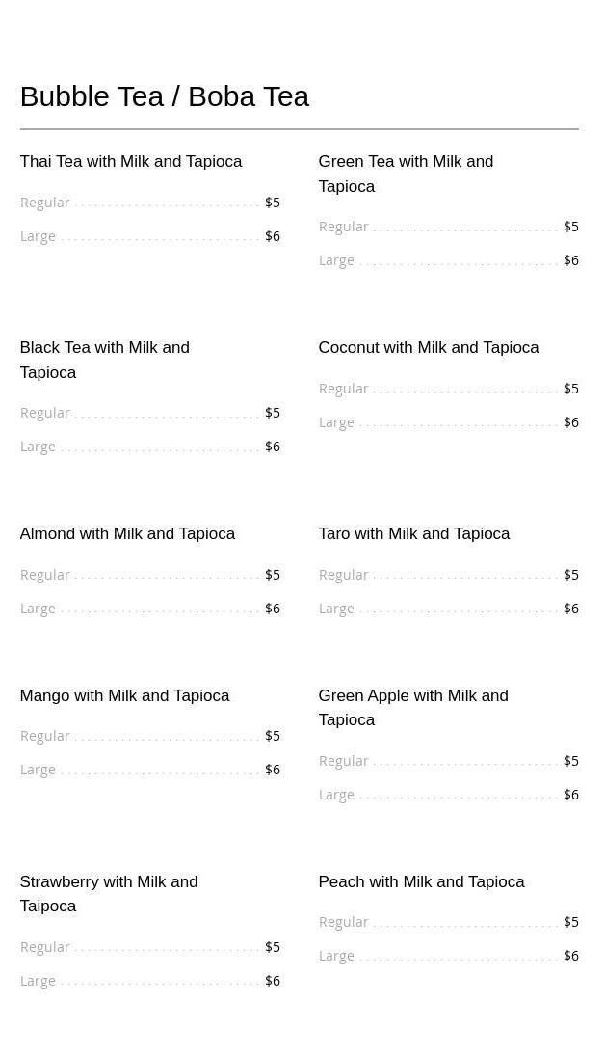Click Strawberry with Milk and Taipoca title
The height and width of the screenshot is (1056, 605).
point(109,894)
